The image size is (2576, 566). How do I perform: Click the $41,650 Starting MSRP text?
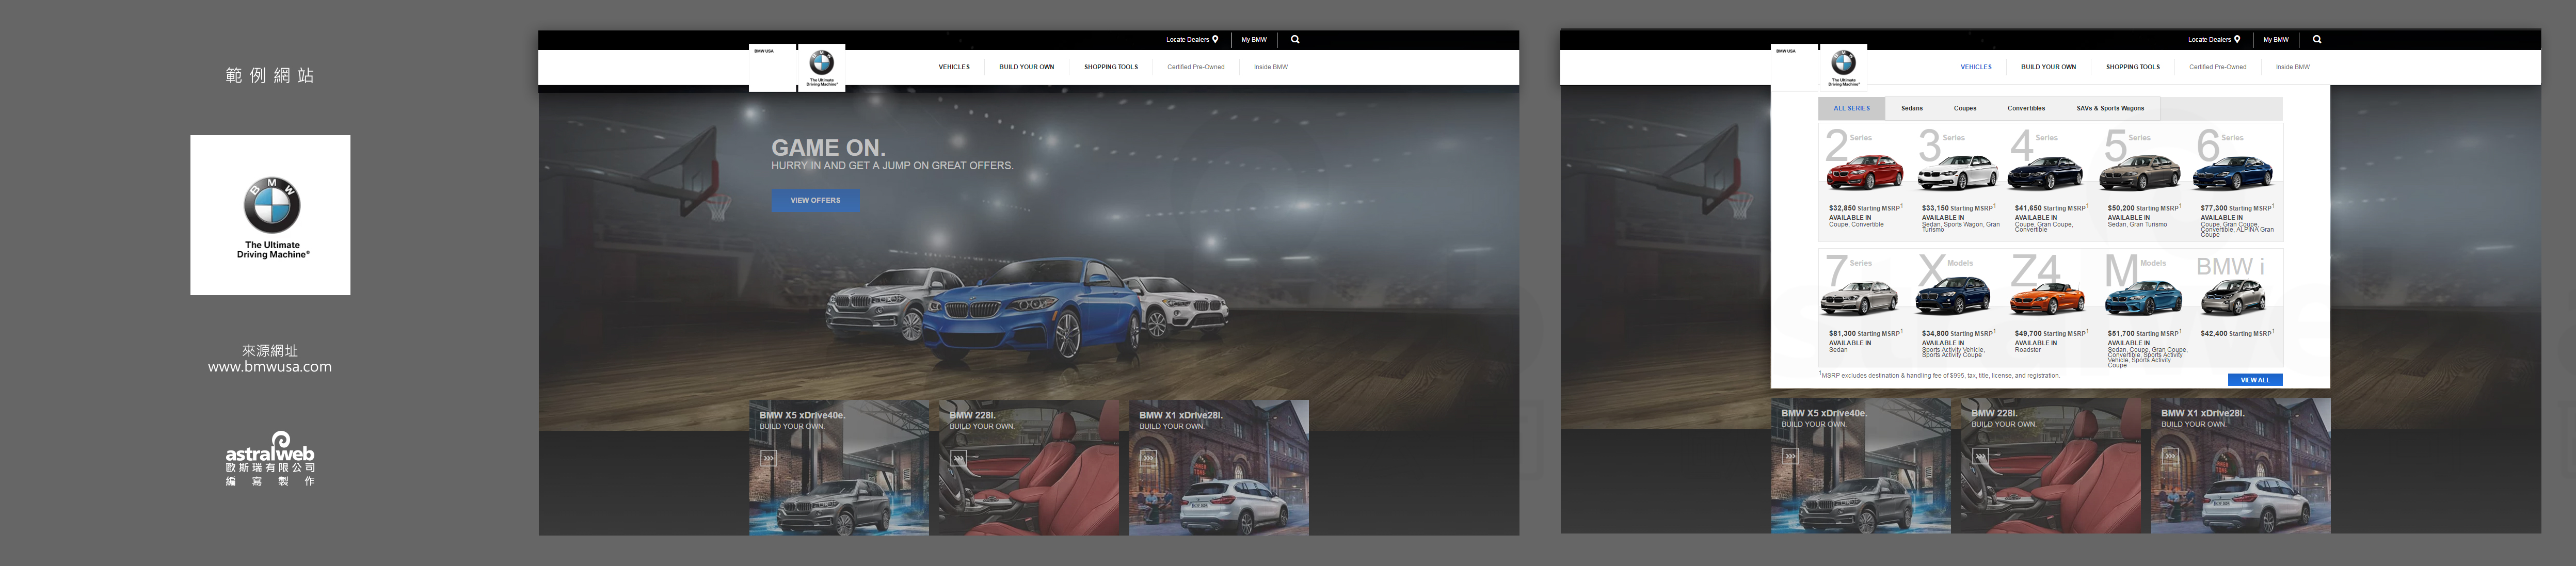coord(2051,208)
